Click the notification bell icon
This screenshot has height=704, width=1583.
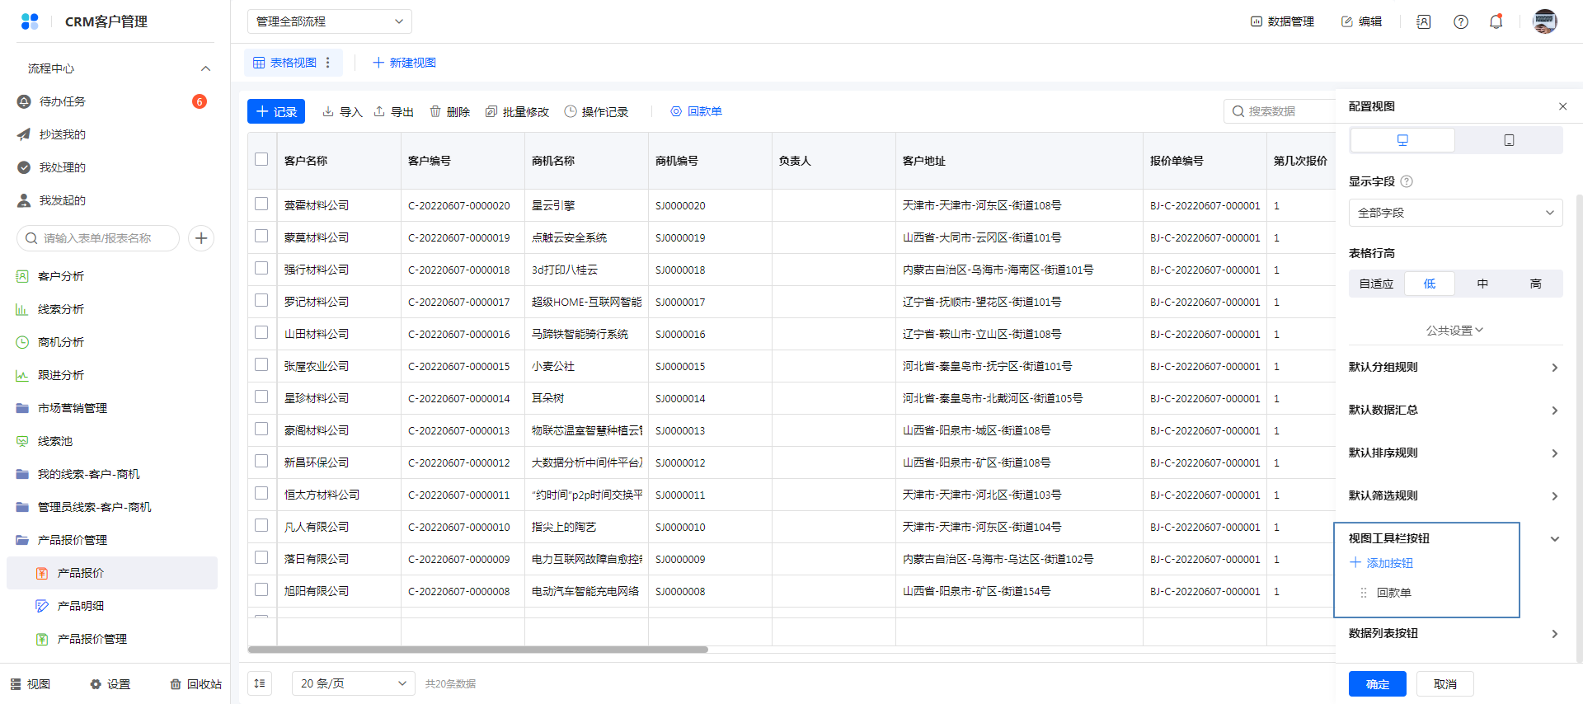(1496, 21)
